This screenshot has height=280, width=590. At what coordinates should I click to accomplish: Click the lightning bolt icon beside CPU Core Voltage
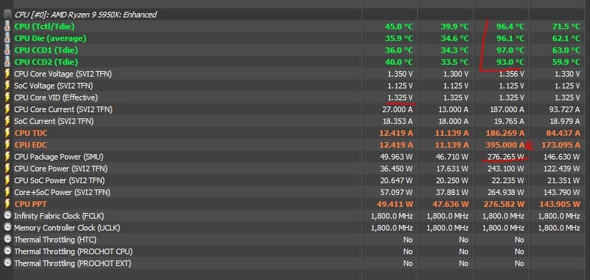(x=8, y=74)
